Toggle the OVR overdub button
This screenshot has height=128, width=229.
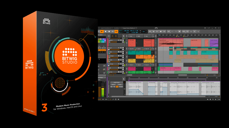click(x=116, y=31)
